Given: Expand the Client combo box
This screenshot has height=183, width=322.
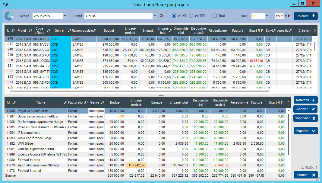Looking at the screenshot, I should [155, 16].
